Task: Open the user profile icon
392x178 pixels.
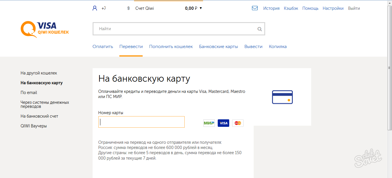Action: tap(95, 8)
